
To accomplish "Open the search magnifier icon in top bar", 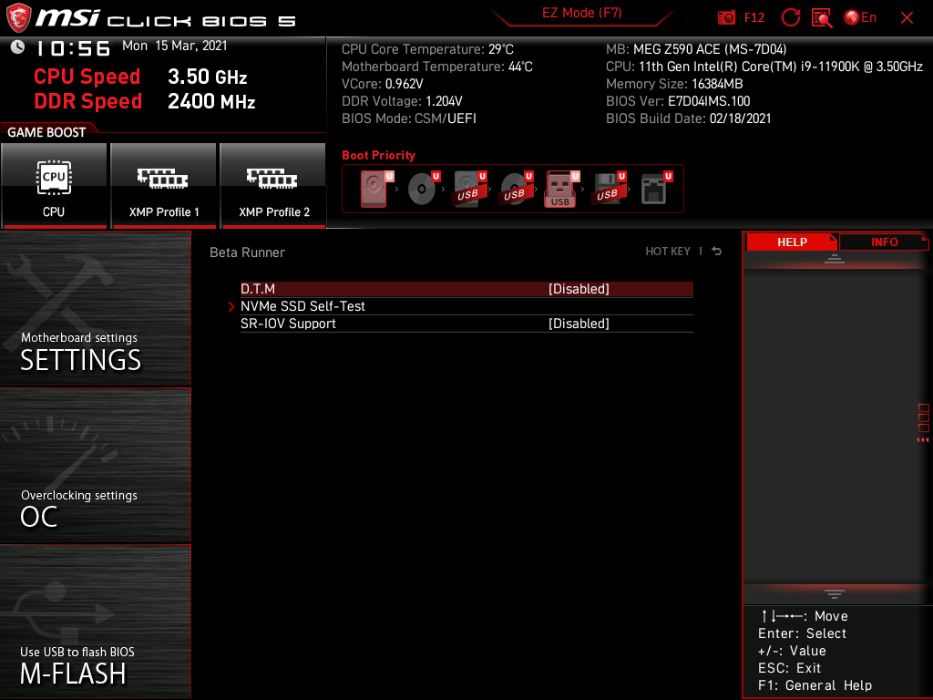I will (822, 18).
